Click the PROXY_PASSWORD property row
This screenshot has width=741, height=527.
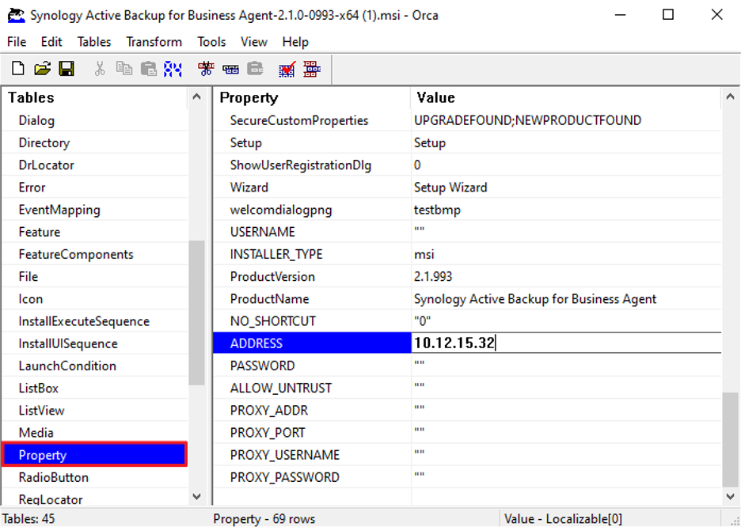coord(467,477)
